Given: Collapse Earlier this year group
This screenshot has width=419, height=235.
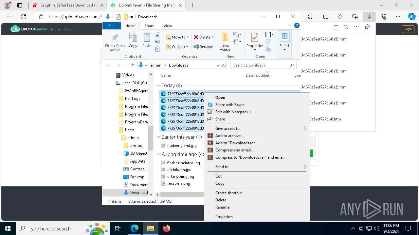Looking at the screenshot, I should tap(158, 137).
